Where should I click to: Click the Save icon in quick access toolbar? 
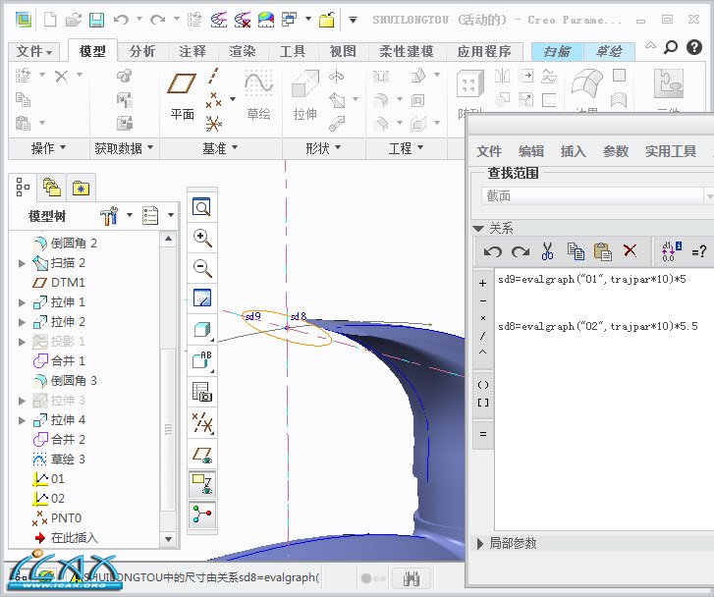[96, 20]
